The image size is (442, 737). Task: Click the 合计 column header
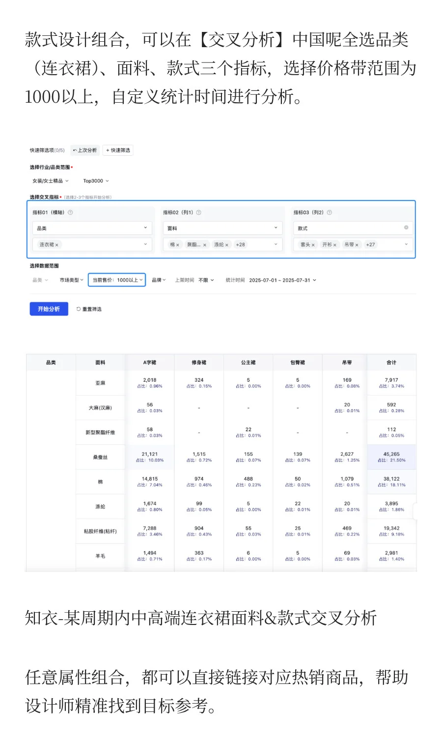391,363
